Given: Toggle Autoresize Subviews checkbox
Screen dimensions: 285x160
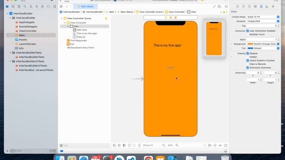Looking at the screenshot, I should pyautogui.click(x=248, y=68).
